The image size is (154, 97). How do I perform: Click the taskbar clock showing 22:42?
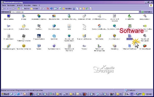(x=149, y=94)
